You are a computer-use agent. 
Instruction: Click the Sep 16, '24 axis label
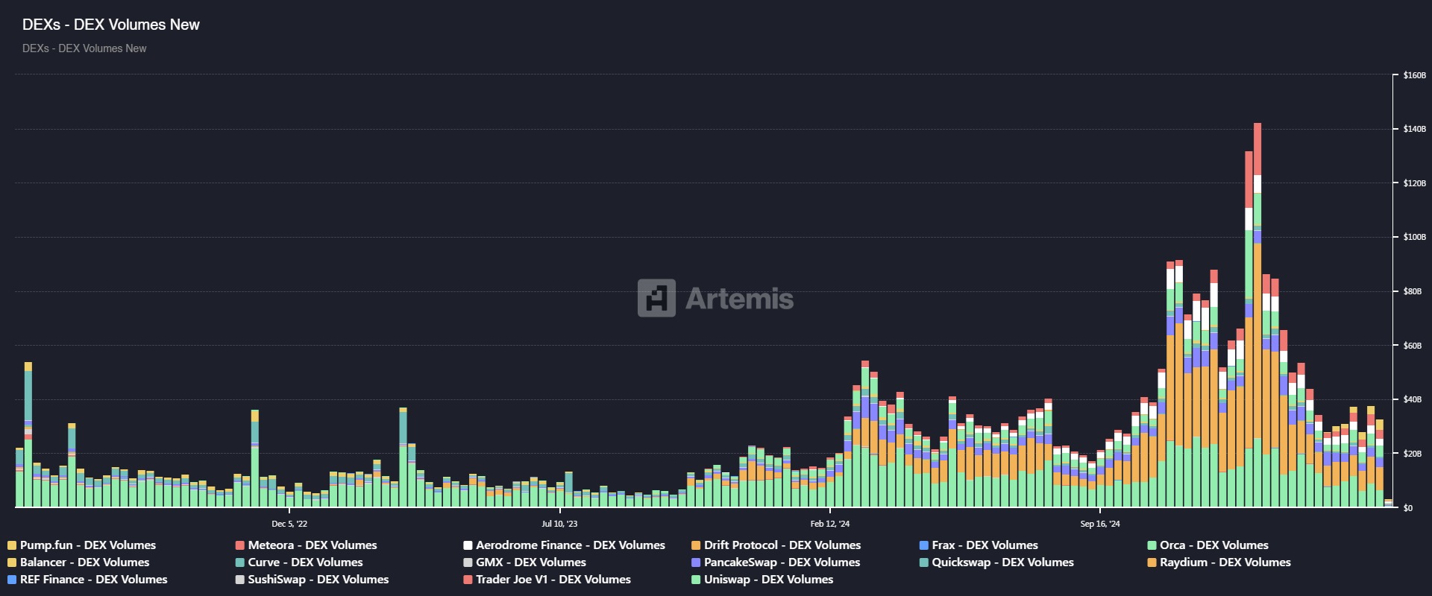click(x=1100, y=524)
